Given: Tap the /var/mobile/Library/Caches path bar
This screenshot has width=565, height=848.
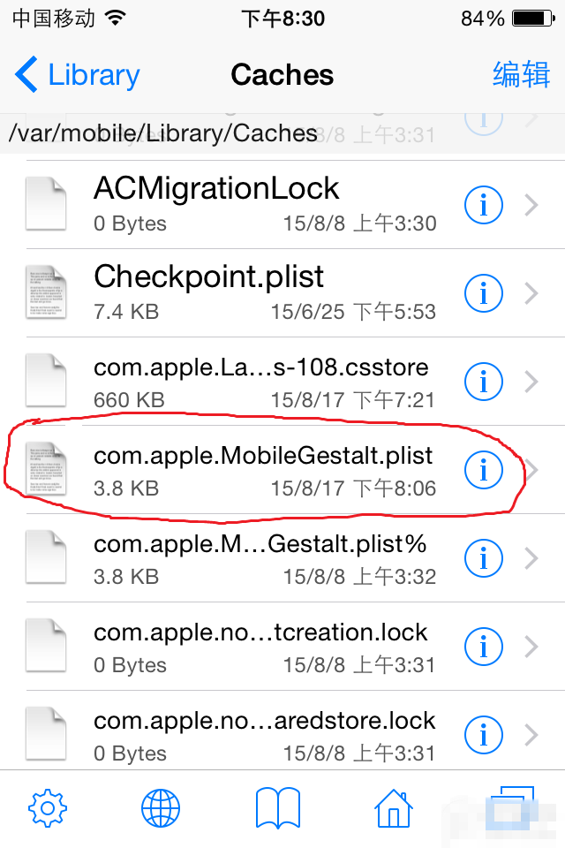Looking at the screenshot, I should tap(163, 133).
